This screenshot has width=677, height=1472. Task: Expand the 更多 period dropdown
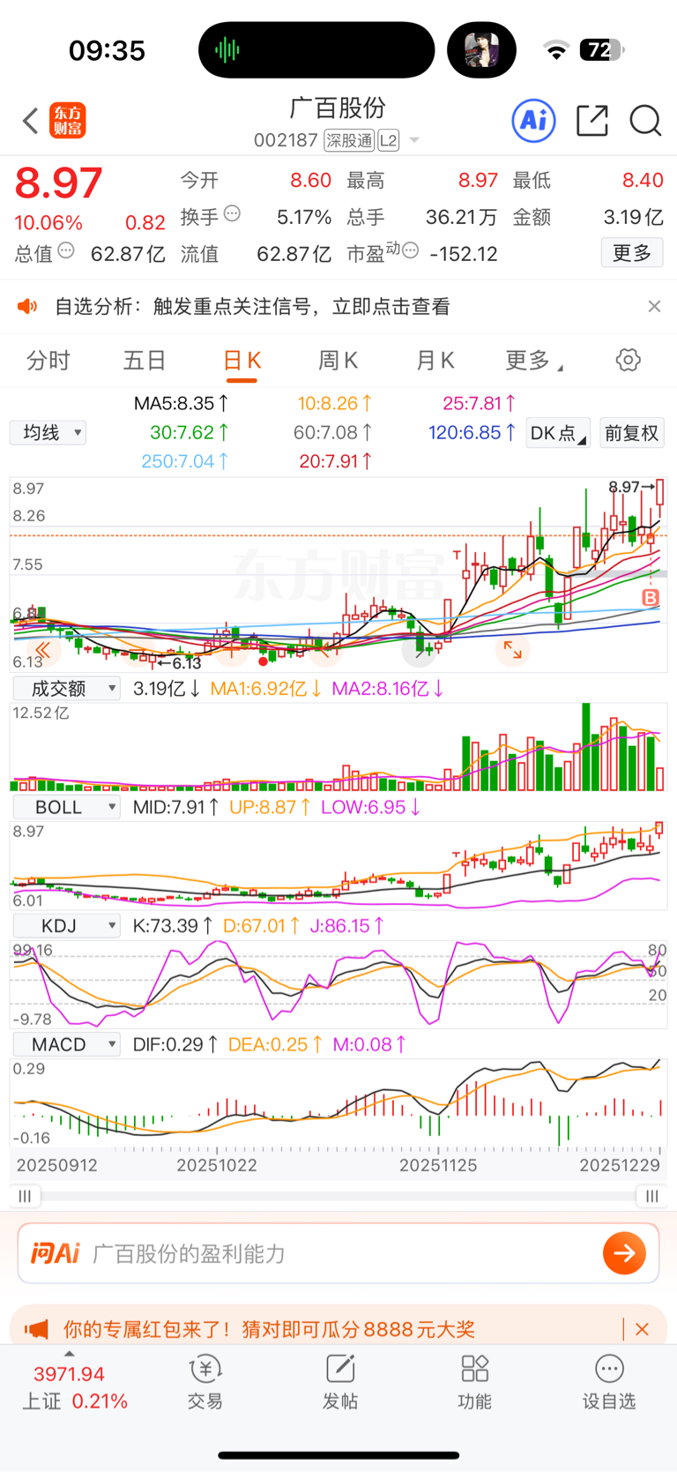[x=534, y=361]
